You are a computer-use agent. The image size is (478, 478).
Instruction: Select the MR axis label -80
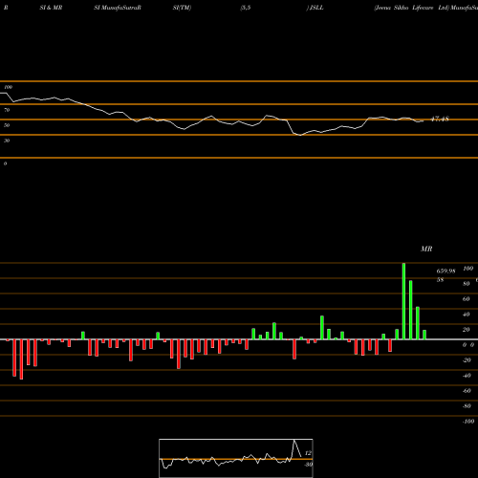pos(467,406)
